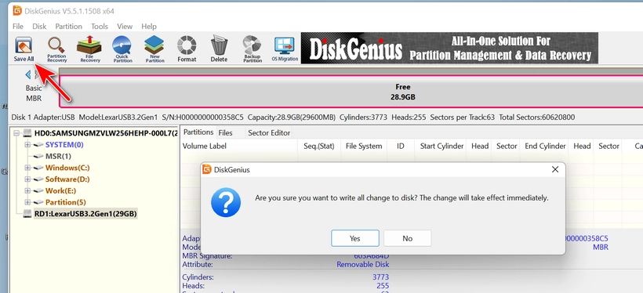Screen dimensions: 643x293
Task: Open the View menu
Action: [x=125, y=26]
